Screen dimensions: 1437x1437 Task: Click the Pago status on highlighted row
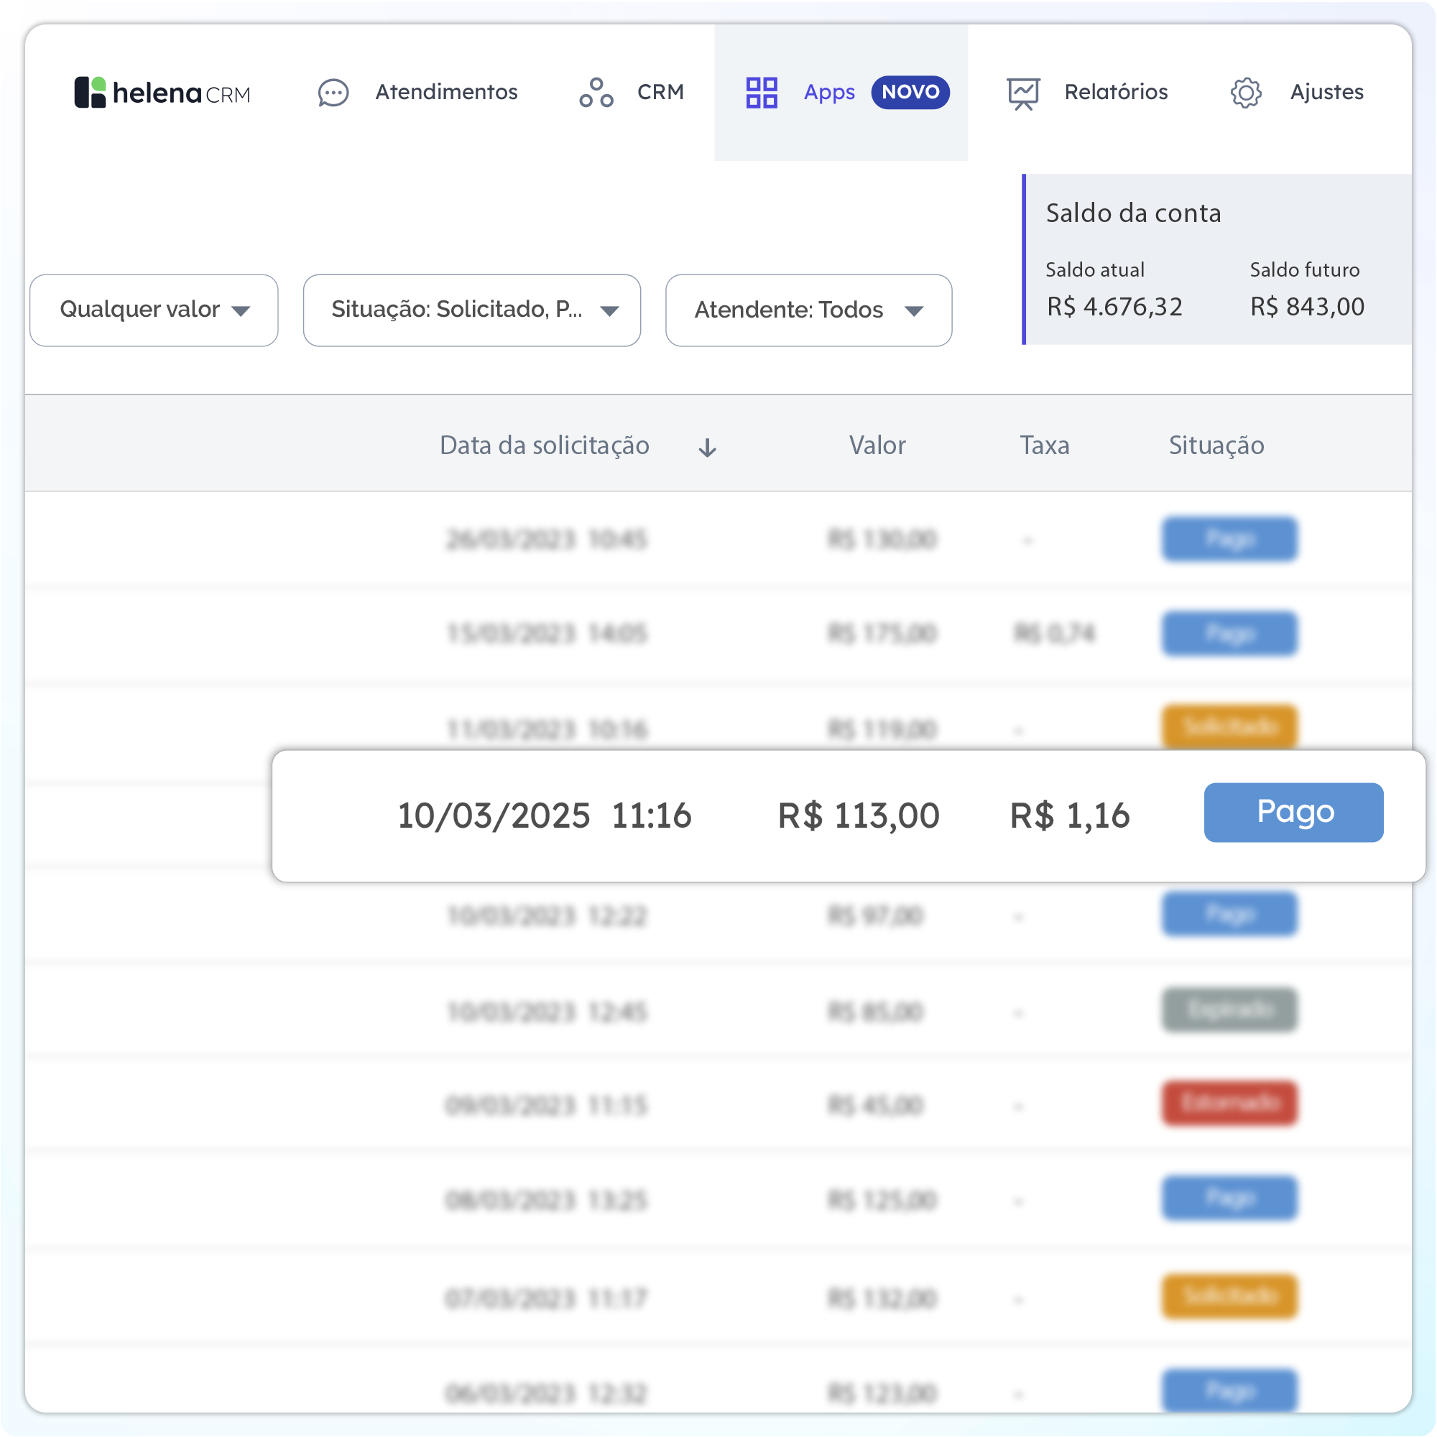(1293, 812)
